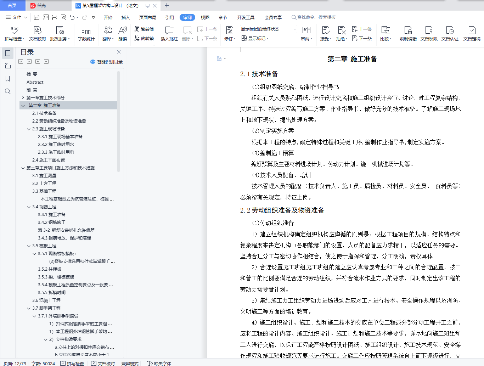Collapse 2.3 施工现场准备 outline node
484x366 pixels.
pos(29,129)
